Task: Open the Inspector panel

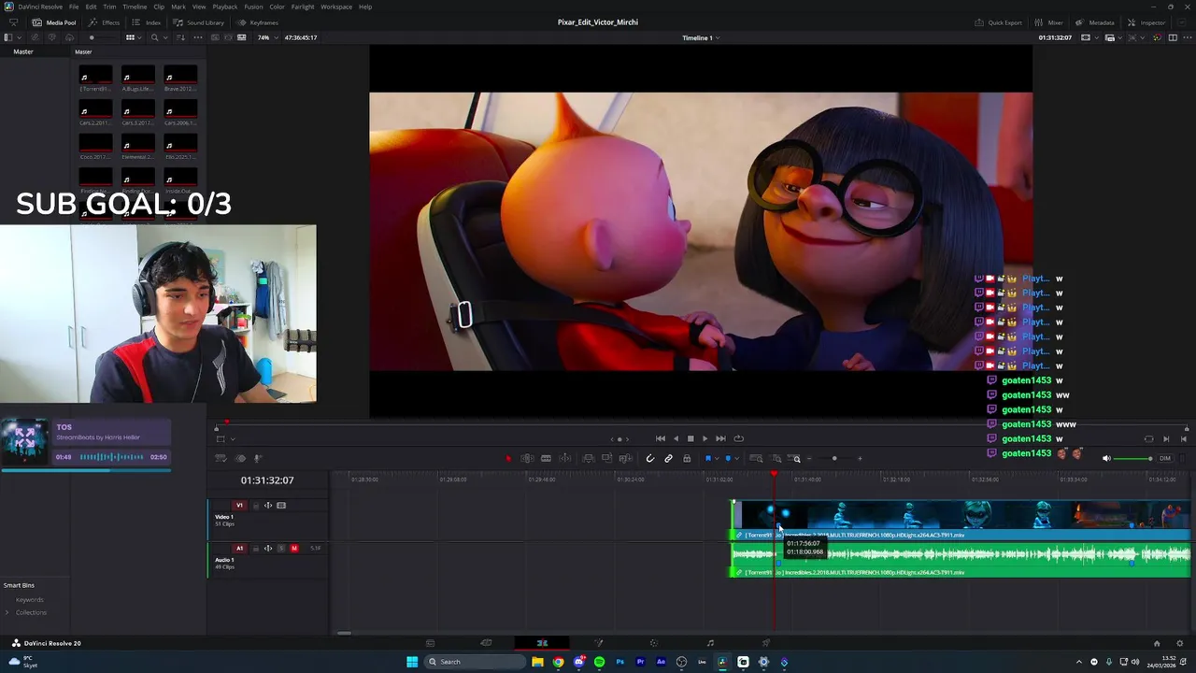Action: 1146,22
